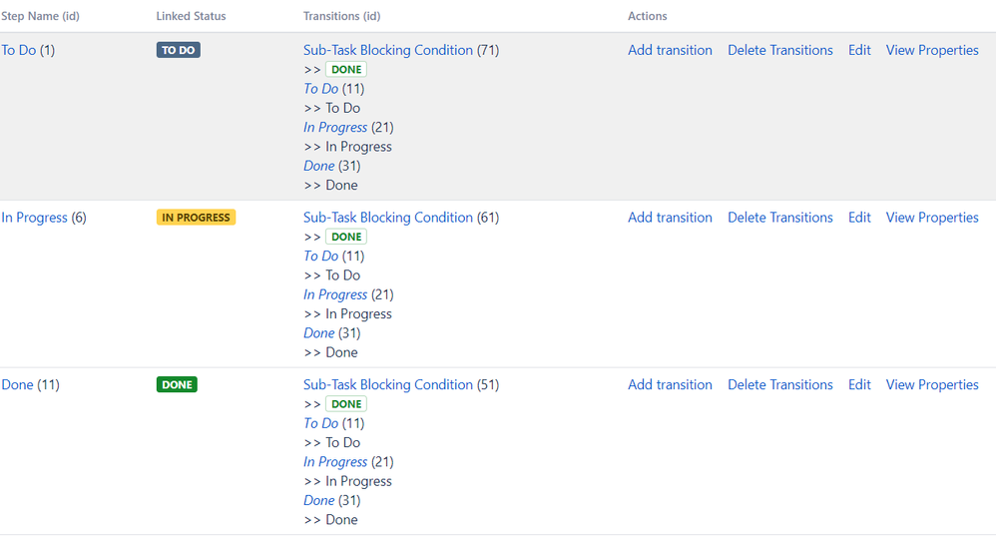996x539 pixels.
Task: Click the yellow IN PROGRESS status badge
Action: pyautogui.click(x=197, y=218)
